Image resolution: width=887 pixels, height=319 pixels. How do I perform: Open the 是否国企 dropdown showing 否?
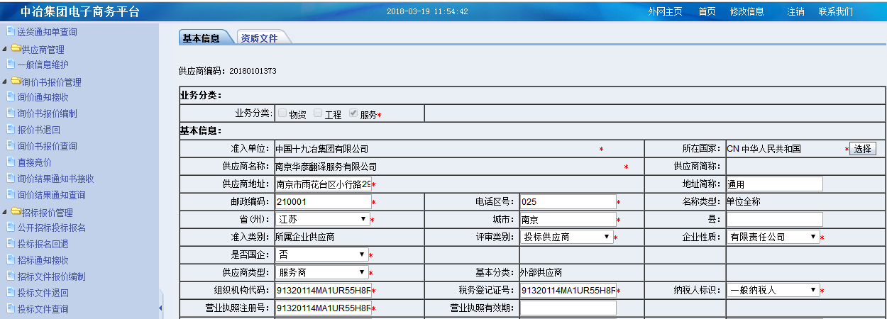[x=322, y=254]
